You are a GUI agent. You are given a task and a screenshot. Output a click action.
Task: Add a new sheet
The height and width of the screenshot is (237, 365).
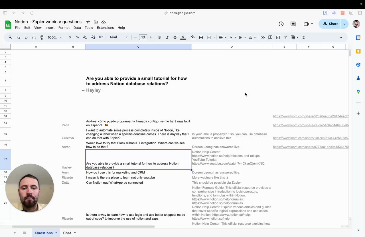[15, 233]
